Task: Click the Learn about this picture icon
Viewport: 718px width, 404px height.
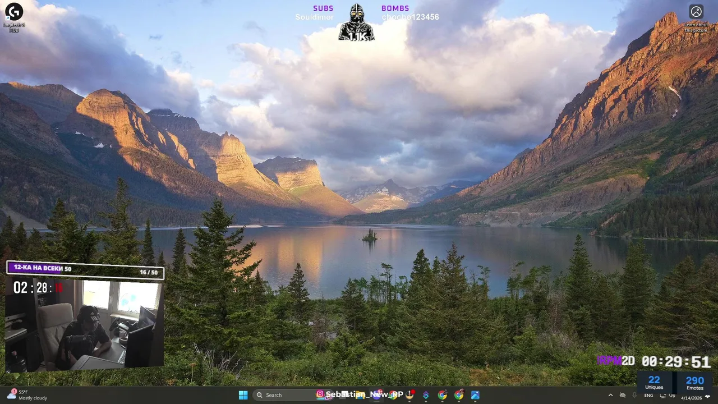Action: click(x=696, y=18)
